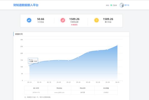This screenshot has width=149, height=100.
Task: Click the red apply-for-withdrawal link
Action: tap(74, 25)
